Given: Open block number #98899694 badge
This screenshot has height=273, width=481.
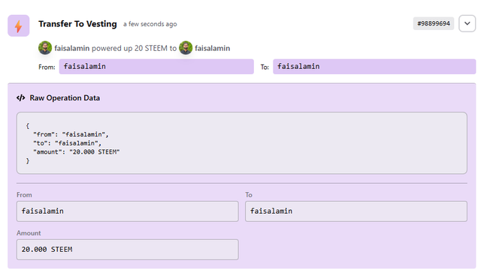Looking at the screenshot, I should point(434,23).
